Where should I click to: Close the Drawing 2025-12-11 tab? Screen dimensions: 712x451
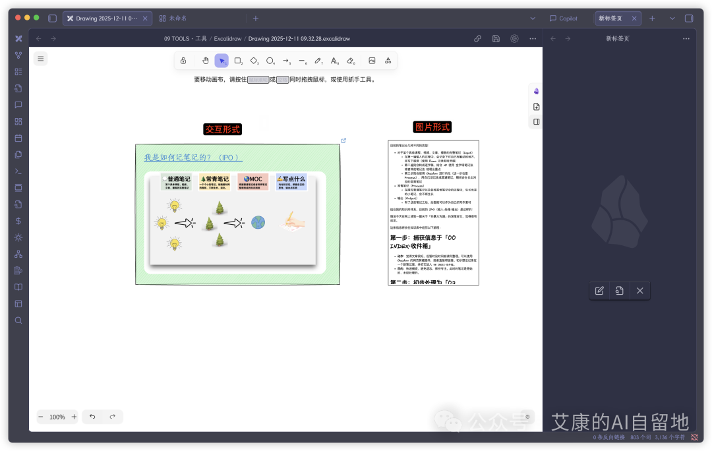[x=145, y=18]
